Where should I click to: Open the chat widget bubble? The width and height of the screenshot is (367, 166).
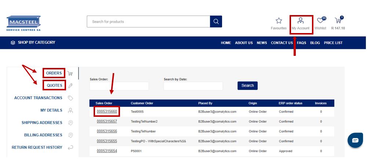(x=355, y=140)
